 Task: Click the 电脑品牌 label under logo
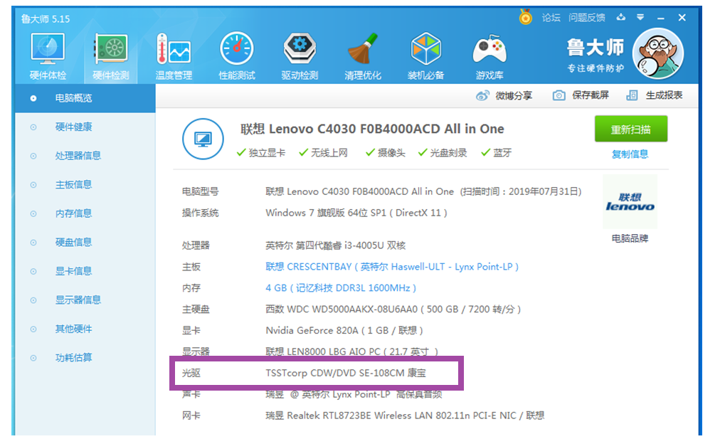click(630, 238)
